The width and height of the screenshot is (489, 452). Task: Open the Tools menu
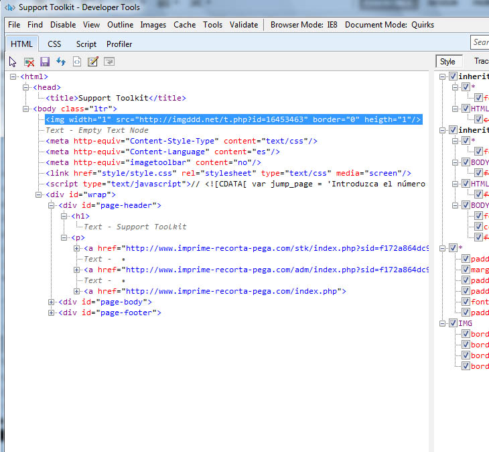[213, 25]
